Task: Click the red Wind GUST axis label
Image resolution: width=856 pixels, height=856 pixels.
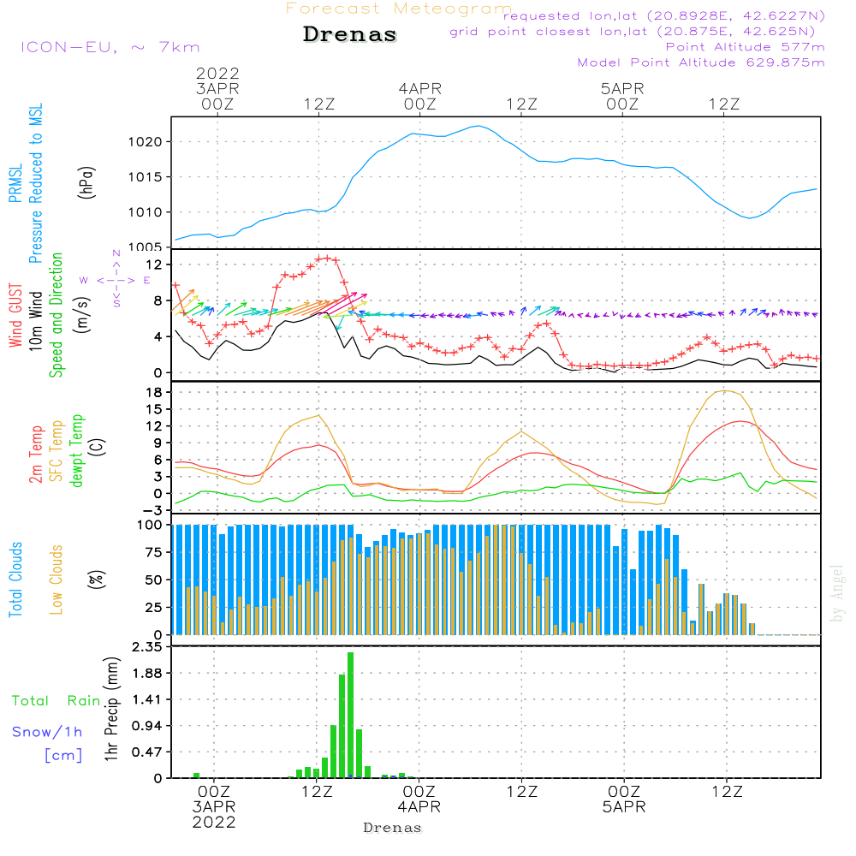Action: (15, 317)
